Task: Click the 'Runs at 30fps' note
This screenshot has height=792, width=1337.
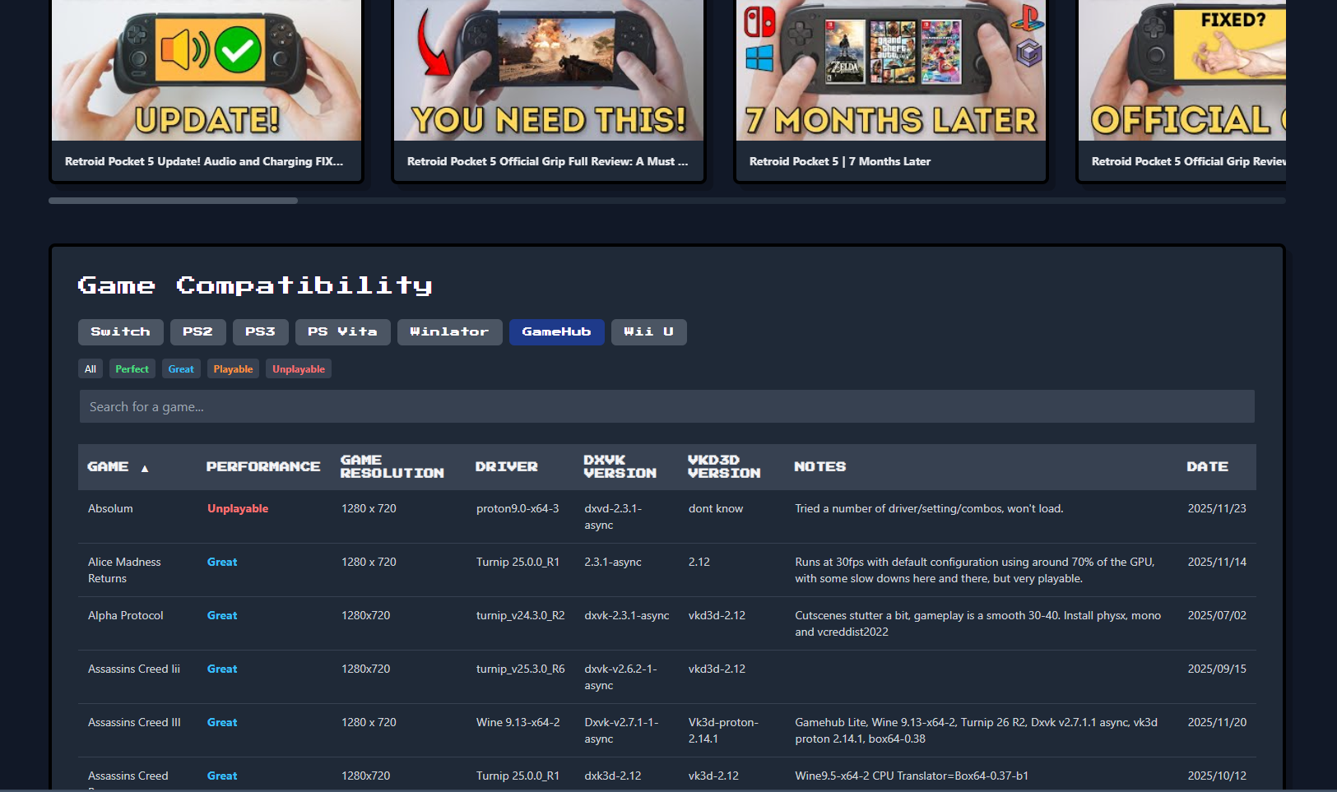Action: 975,570
